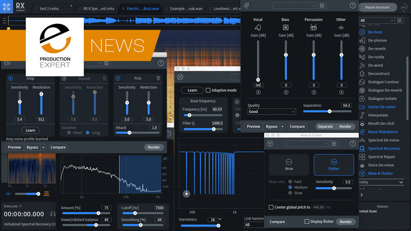The height and width of the screenshot is (231, 411).
Task: Open the Interpolate module icon
Action: tap(362, 115)
